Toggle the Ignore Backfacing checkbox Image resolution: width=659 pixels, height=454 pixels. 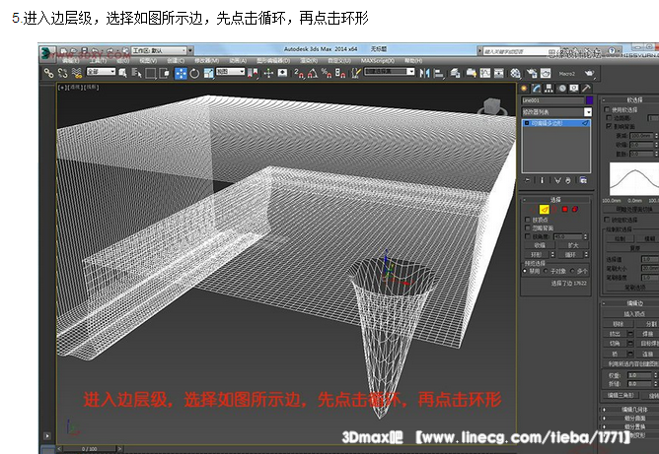pyautogui.click(x=528, y=228)
